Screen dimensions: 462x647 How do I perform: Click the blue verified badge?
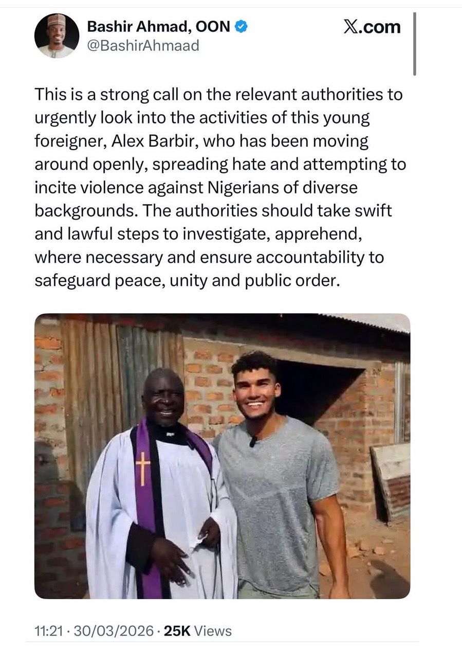point(242,27)
